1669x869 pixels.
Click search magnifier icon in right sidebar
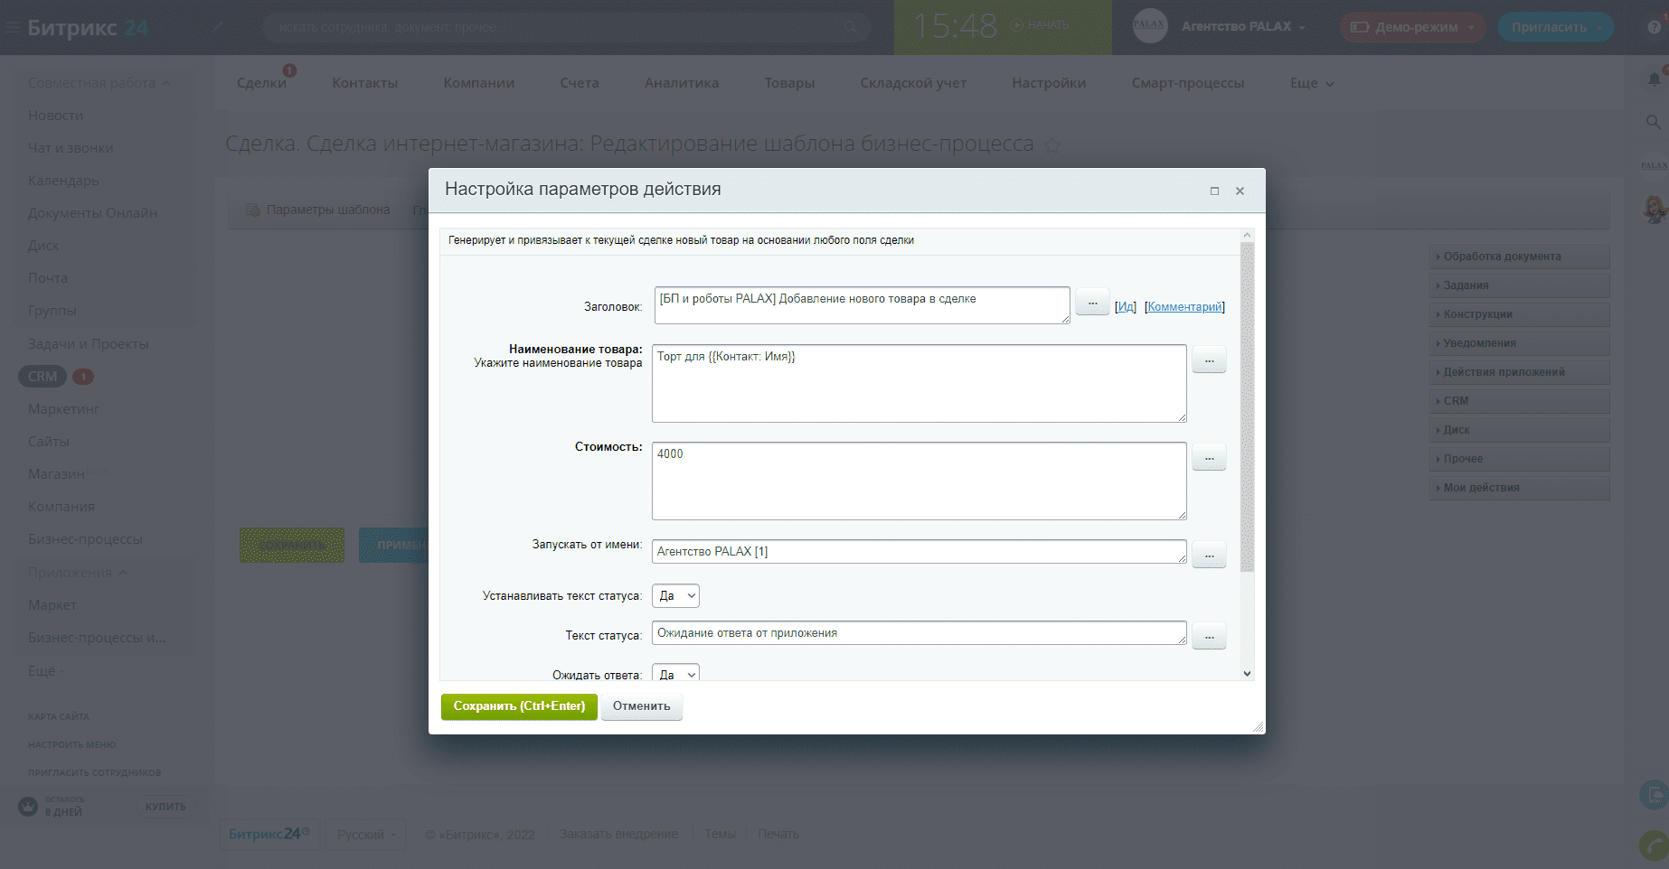[x=1654, y=122]
